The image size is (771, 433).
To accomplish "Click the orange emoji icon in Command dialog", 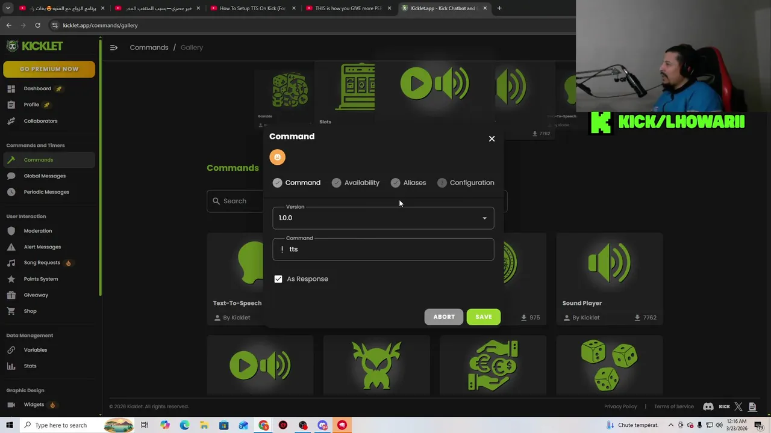I will click(277, 157).
